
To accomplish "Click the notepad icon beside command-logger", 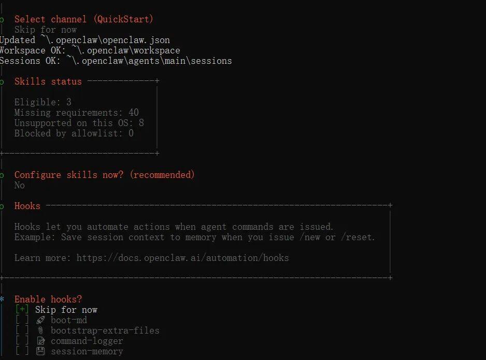I will click(40, 341).
